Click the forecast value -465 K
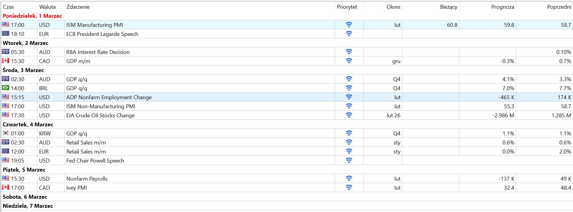The image size is (573, 212). point(506,97)
